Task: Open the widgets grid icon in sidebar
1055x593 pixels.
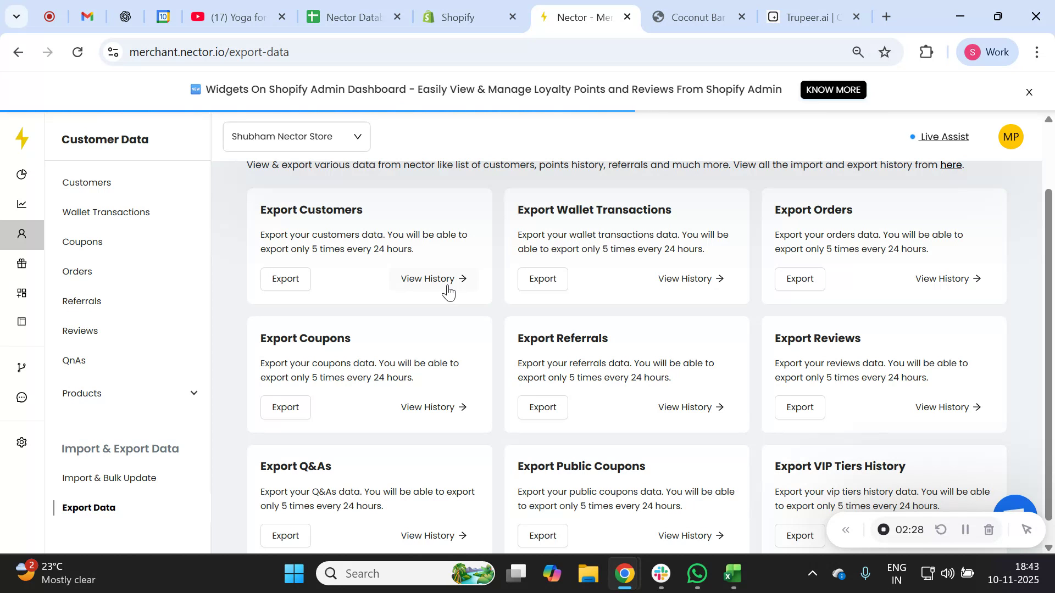Action: pyautogui.click(x=22, y=292)
